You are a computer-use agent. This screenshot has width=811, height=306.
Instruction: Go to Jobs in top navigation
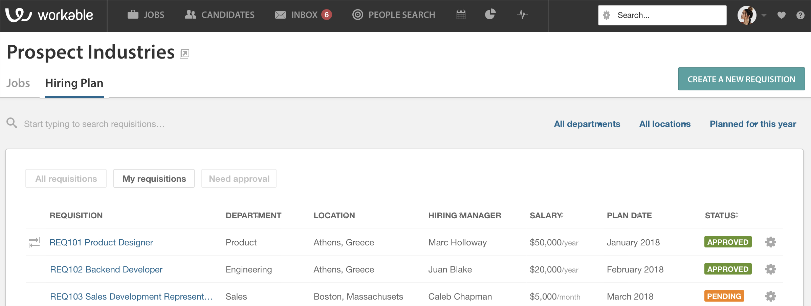coord(146,15)
